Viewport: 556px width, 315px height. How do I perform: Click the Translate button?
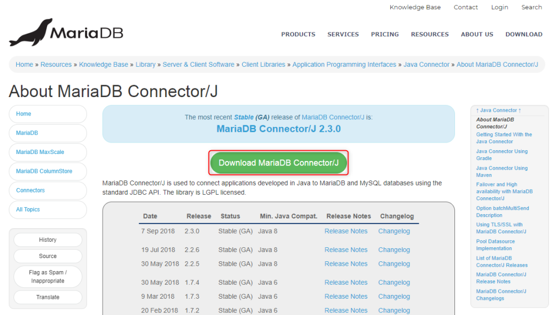click(x=48, y=297)
